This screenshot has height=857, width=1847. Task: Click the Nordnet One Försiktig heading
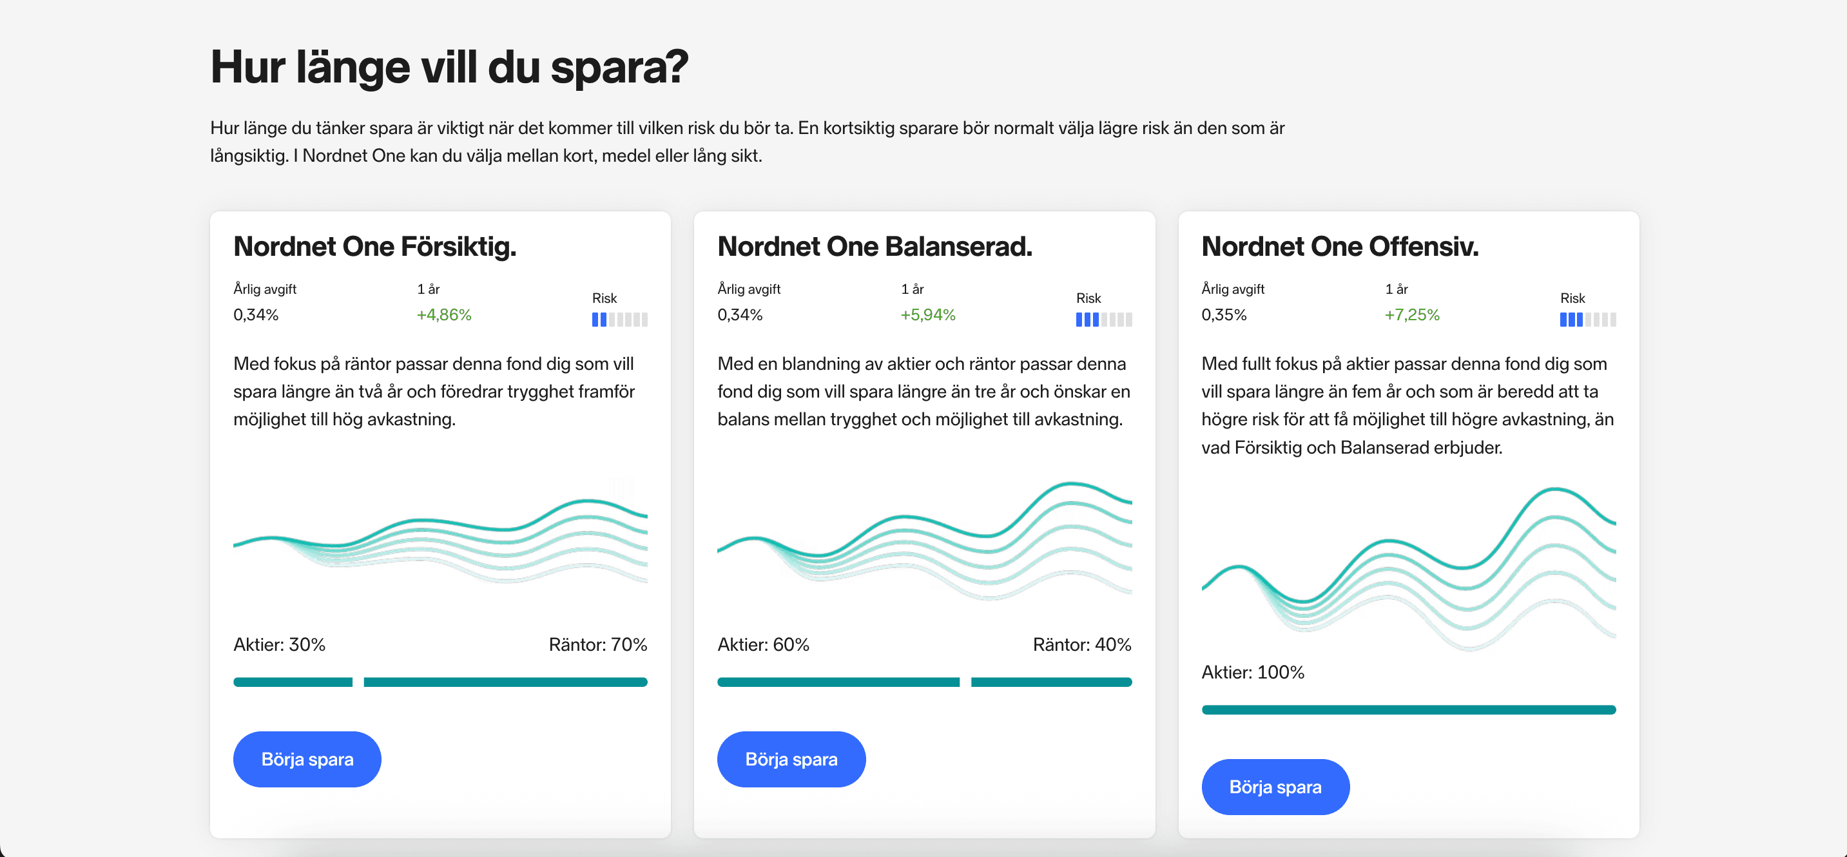(374, 246)
